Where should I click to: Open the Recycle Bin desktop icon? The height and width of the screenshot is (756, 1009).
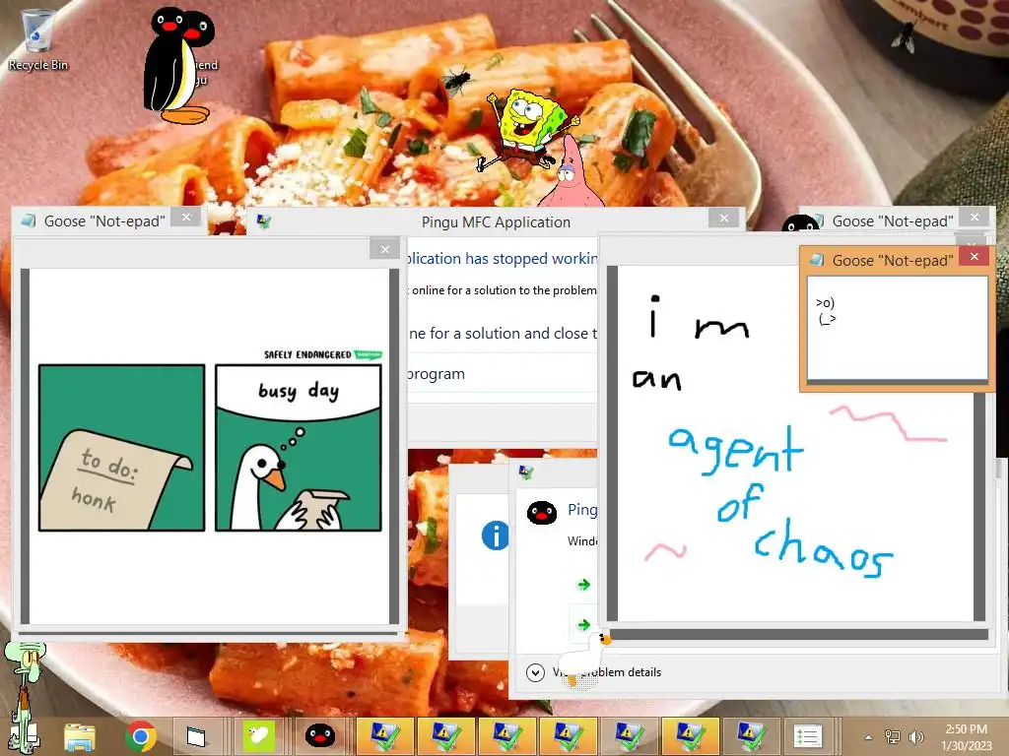coord(37,39)
